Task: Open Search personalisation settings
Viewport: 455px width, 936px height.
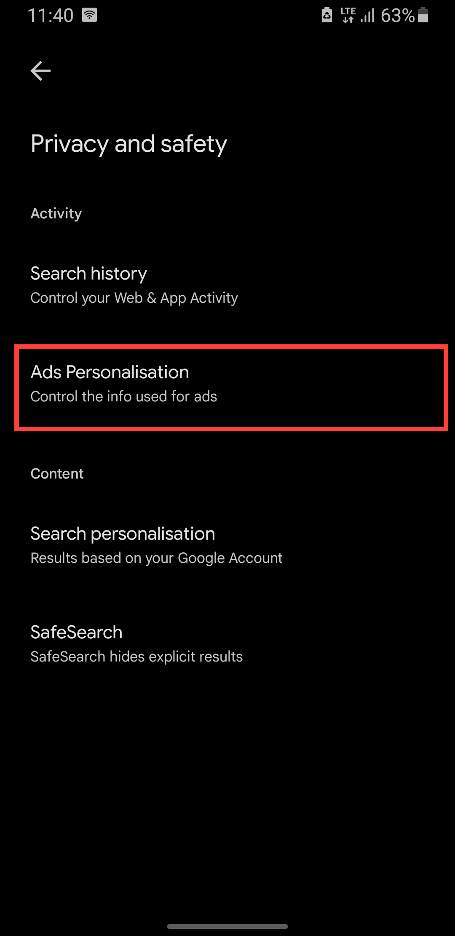Action: pyautogui.click(x=123, y=534)
